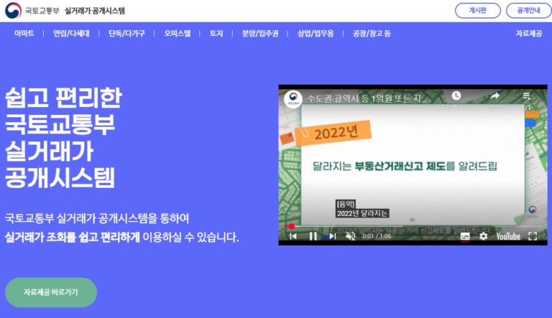This screenshot has width=552, height=318.
Task: Seek on the video progress bar
Action: (x=413, y=226)
